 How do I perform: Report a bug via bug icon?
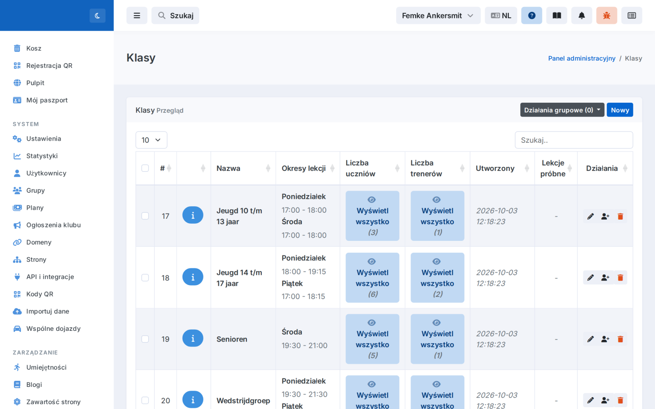coord(607,16)
